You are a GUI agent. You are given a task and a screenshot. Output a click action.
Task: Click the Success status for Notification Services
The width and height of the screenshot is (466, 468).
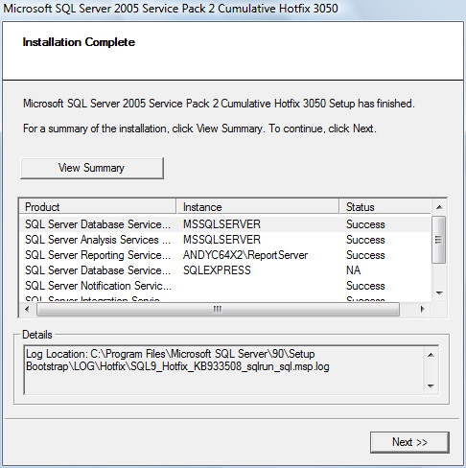click(365, 286)
